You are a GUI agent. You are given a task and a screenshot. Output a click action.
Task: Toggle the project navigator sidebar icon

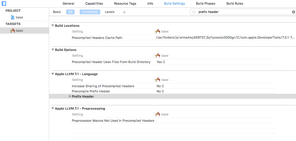coord(4,3)
